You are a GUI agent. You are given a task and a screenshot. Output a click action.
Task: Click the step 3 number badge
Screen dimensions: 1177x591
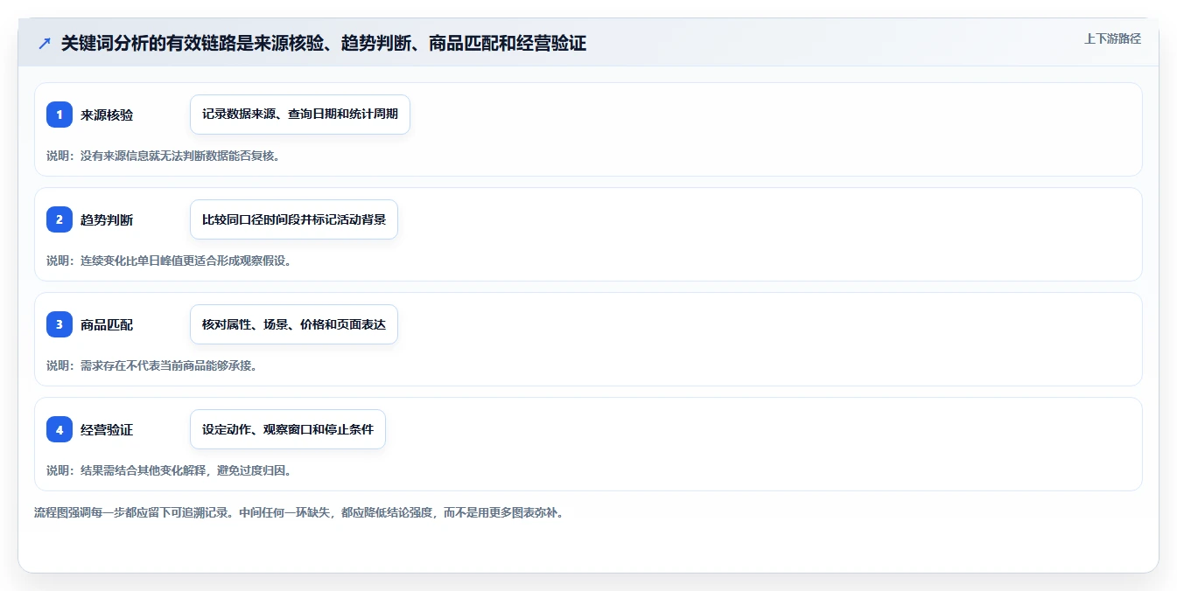(60, 324)
